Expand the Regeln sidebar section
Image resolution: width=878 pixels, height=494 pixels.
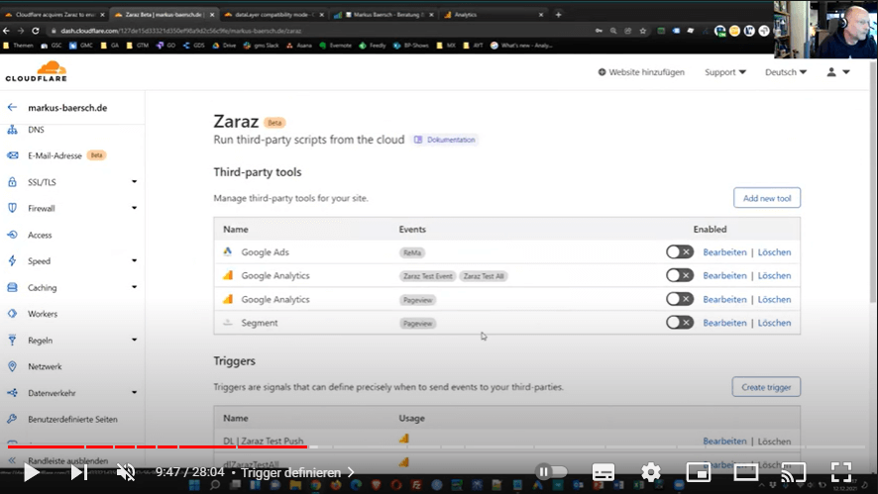coord(135,340)
